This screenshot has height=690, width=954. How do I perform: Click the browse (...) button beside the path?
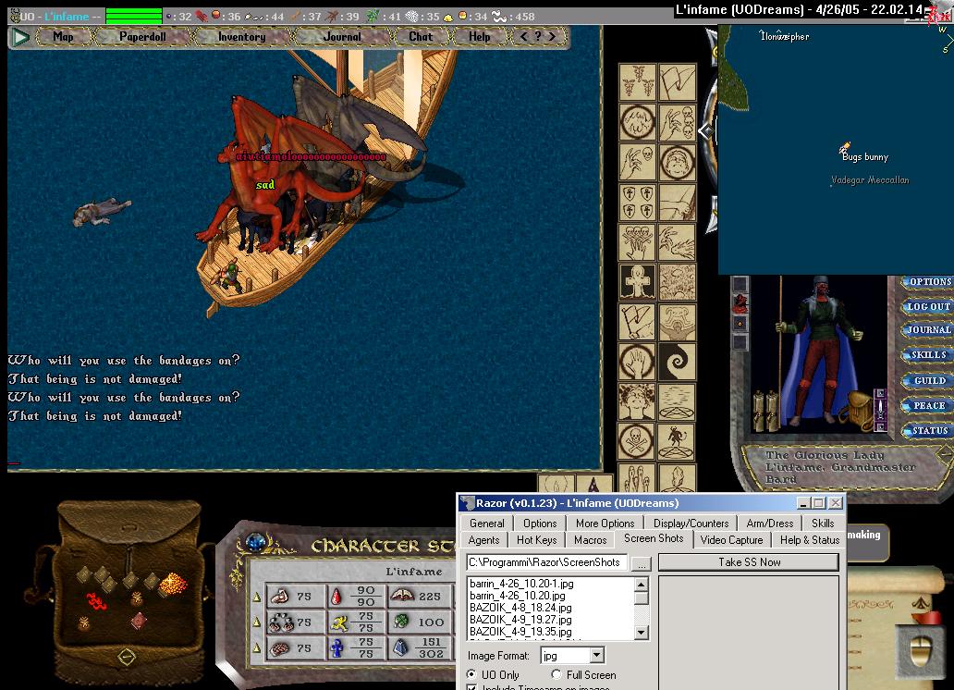click(x=642, y=563)
